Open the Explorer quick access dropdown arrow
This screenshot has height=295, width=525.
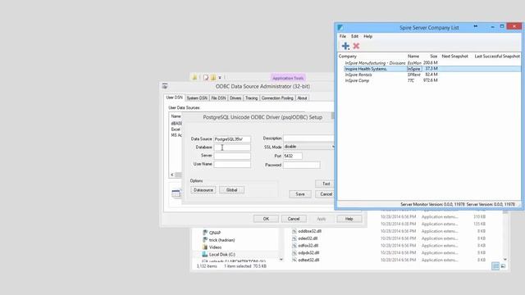coord(220,78)
